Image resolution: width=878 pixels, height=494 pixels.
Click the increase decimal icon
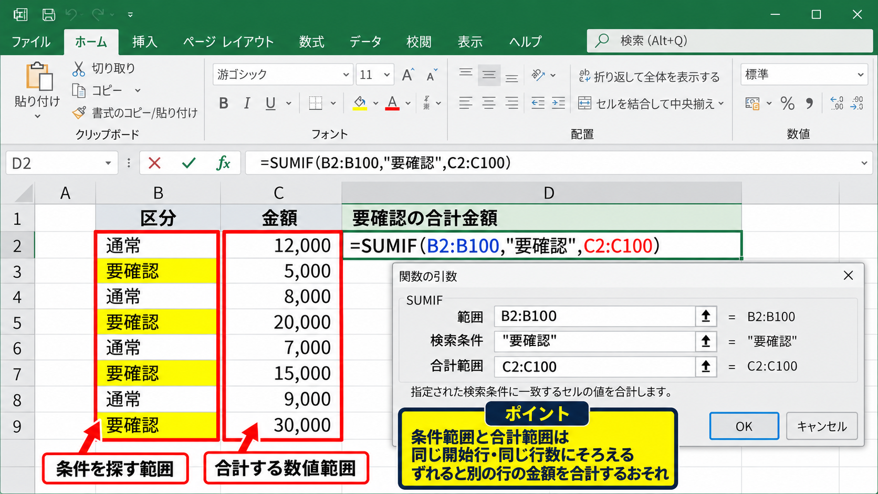837,103
